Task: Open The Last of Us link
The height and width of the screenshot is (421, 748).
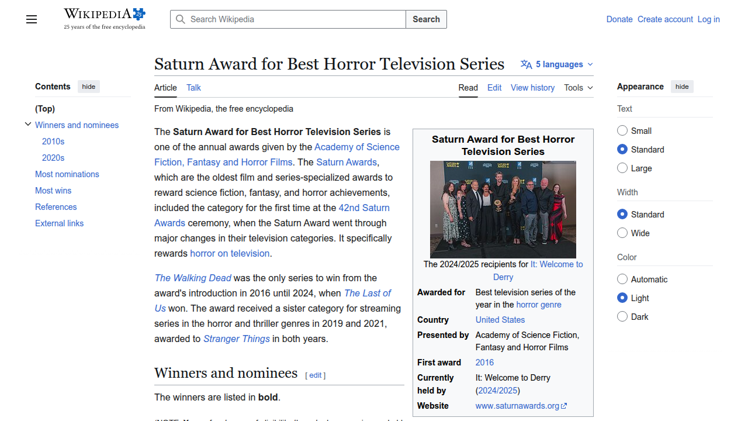Action: pos(368,294)
